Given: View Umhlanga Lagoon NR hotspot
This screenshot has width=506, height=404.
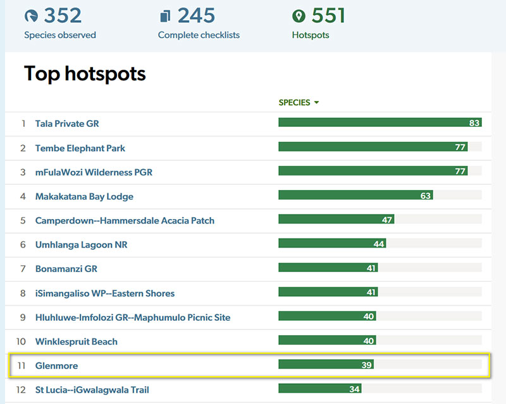Looking at the screenshot, I should coord(82,245).
